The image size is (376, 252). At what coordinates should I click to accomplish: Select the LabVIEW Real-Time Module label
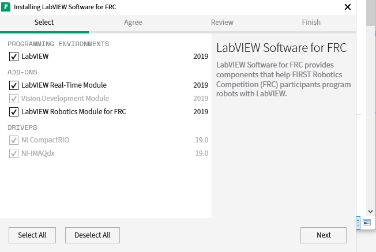point(64,85)
